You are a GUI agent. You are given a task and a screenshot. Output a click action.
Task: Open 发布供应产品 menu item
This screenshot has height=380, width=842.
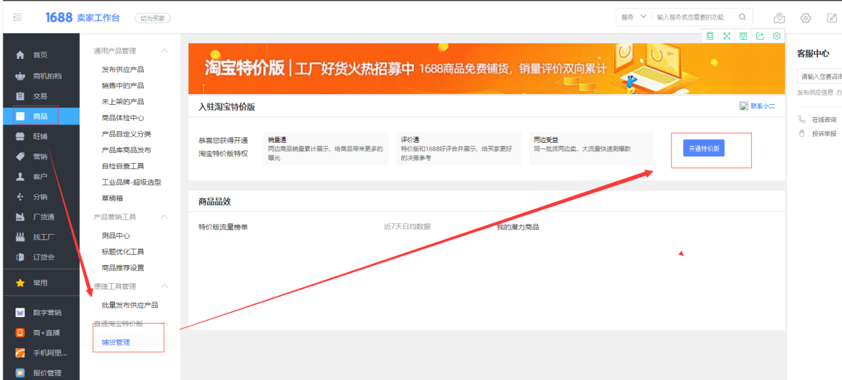tap(123, 70)
